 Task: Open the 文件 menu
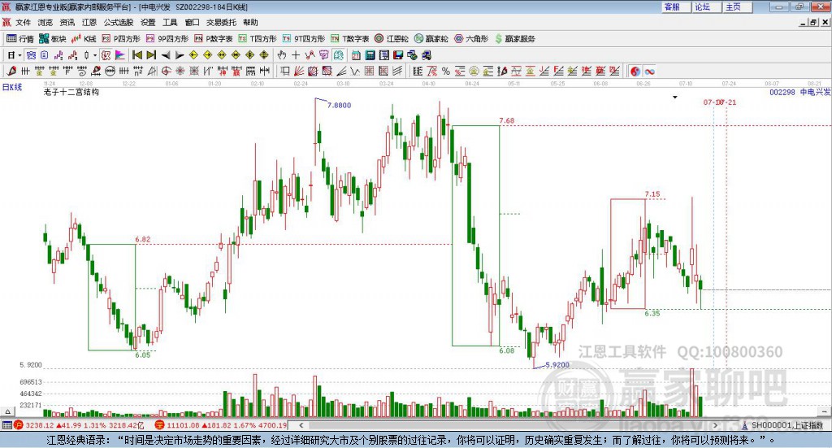coord(24,22)
